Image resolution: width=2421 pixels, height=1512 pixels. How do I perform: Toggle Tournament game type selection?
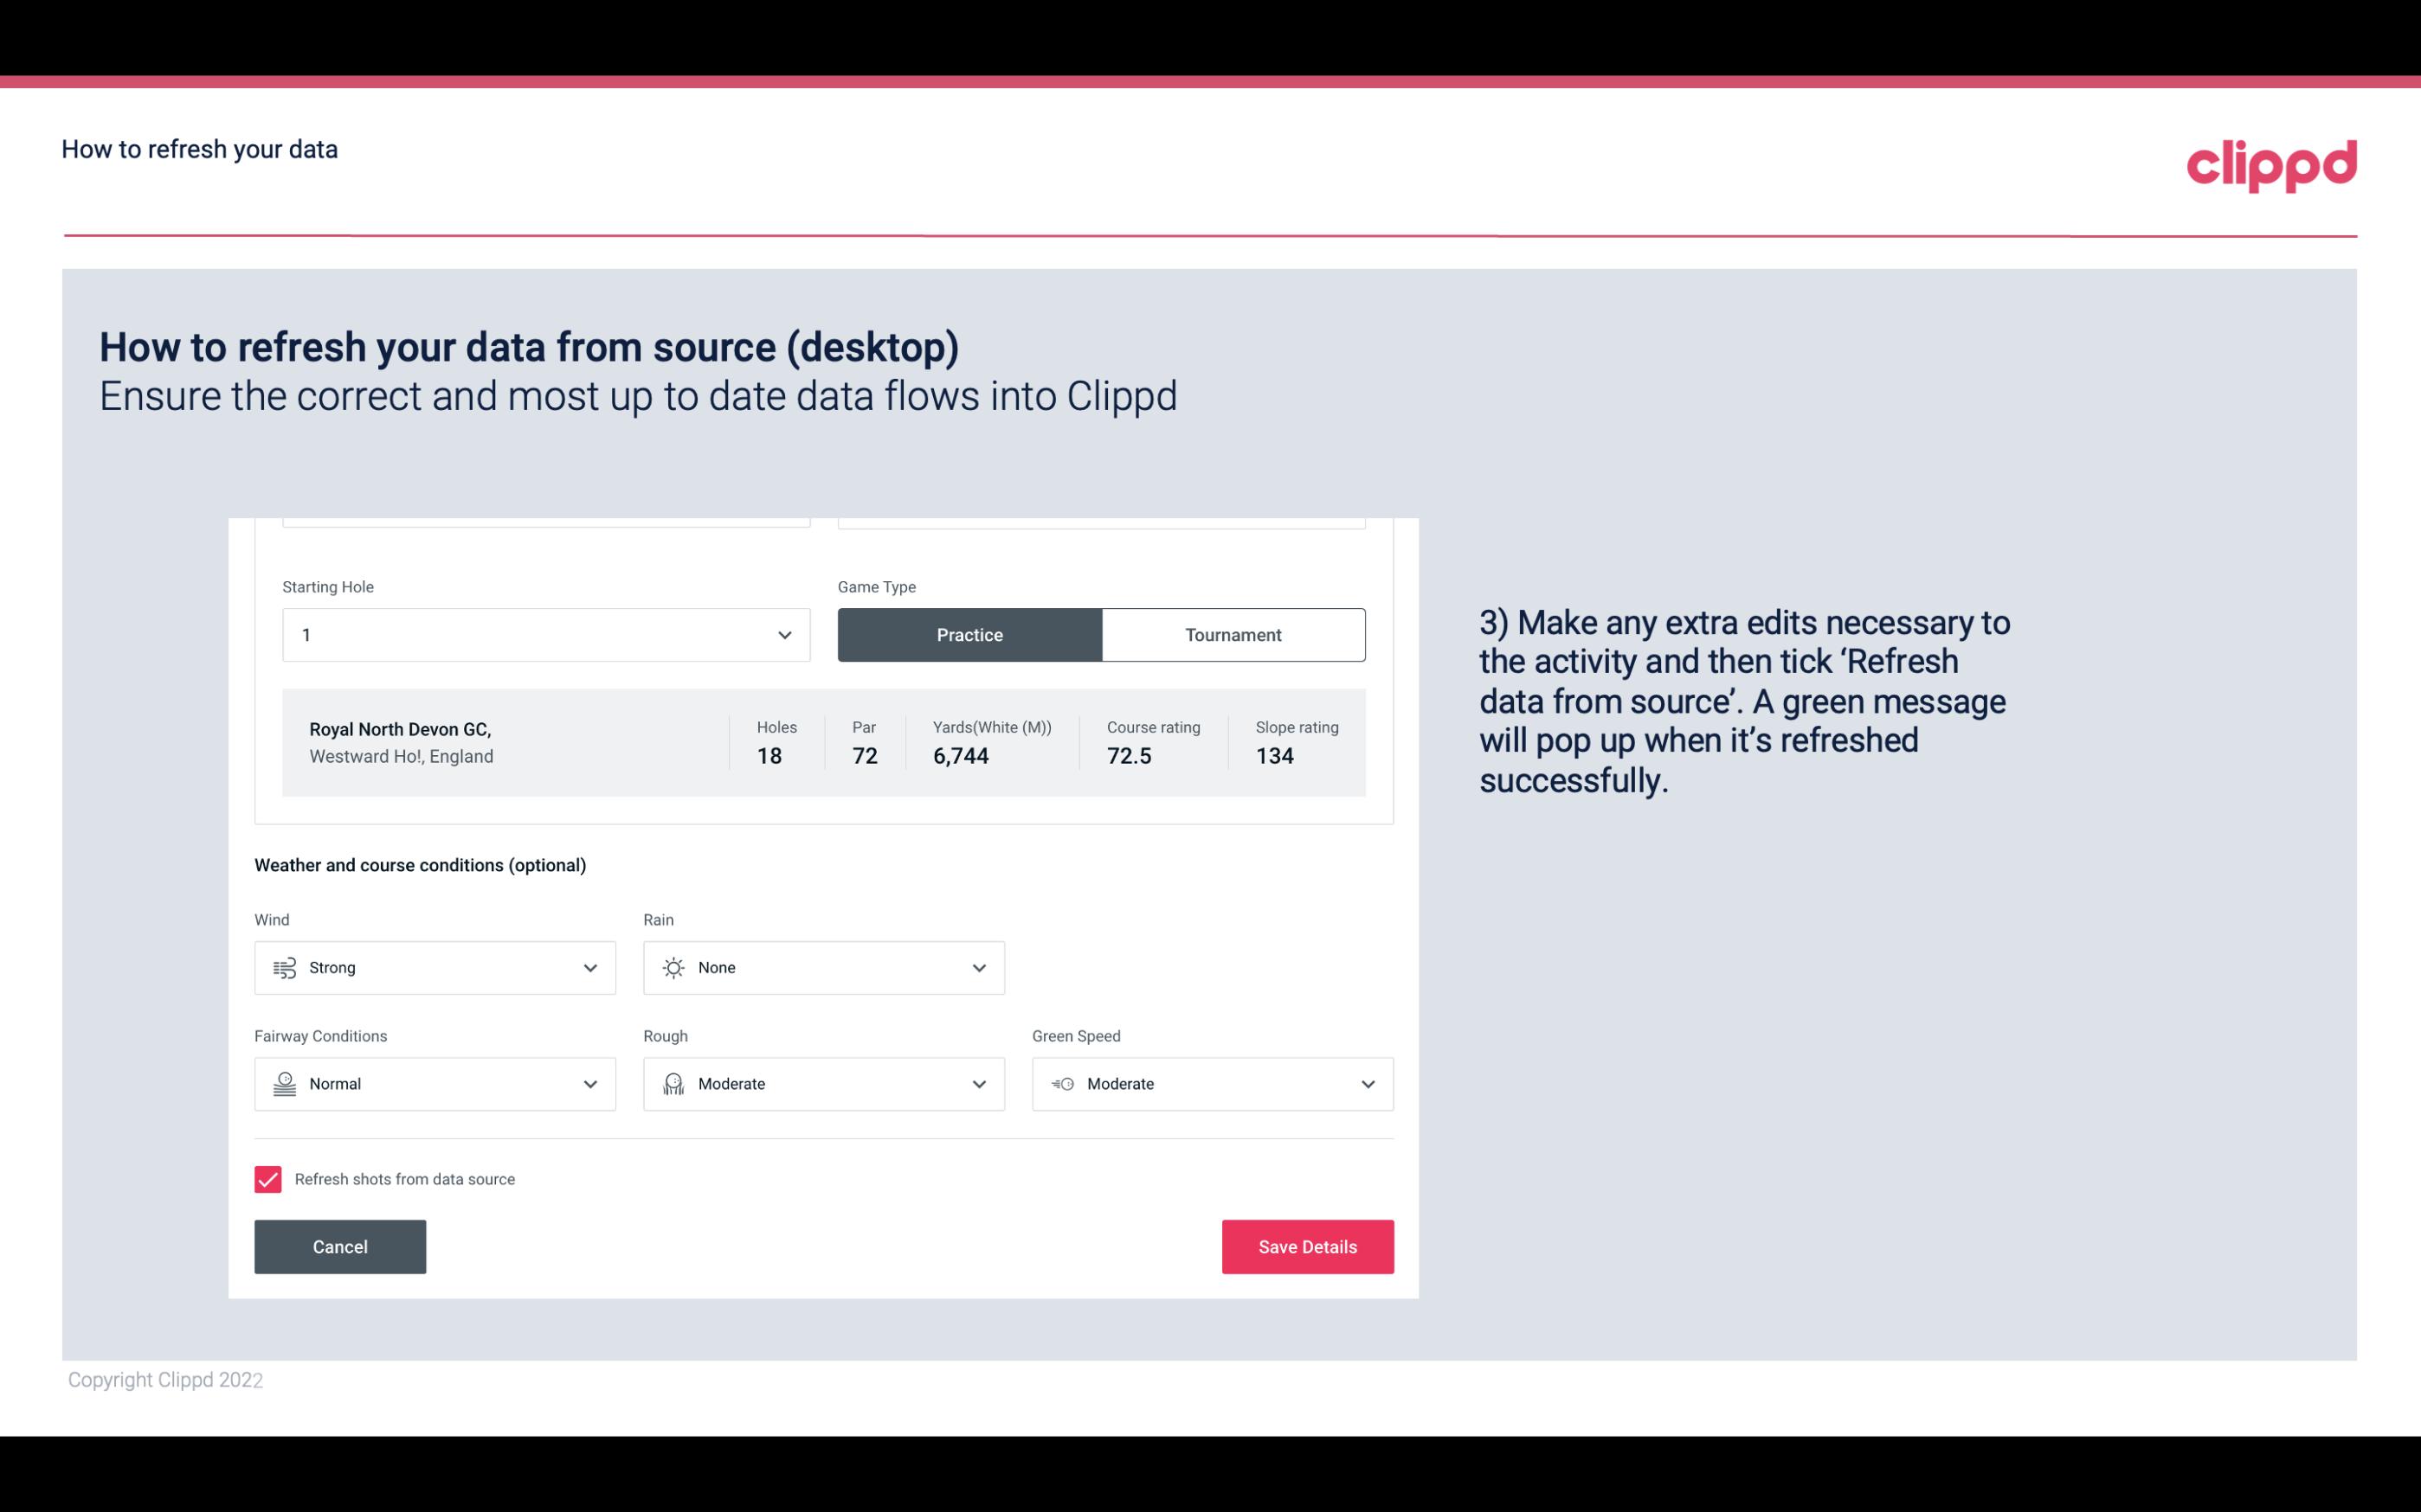[x=1233, y=634]
